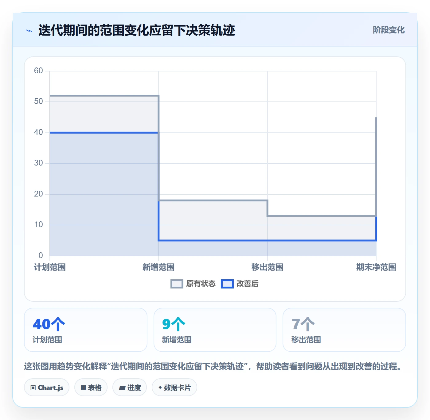Screen dimensions: 430x420
Task: Open the 9个 新增范围 stat card
Action: coord(215,330)
